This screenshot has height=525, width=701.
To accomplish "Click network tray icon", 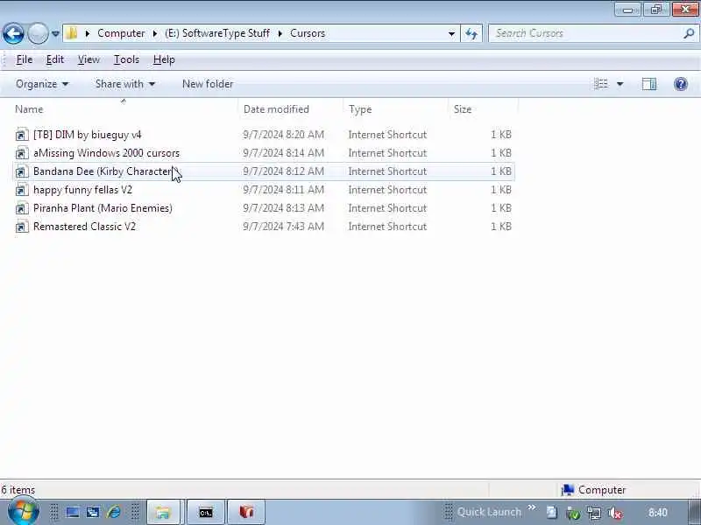I will 594,514.
